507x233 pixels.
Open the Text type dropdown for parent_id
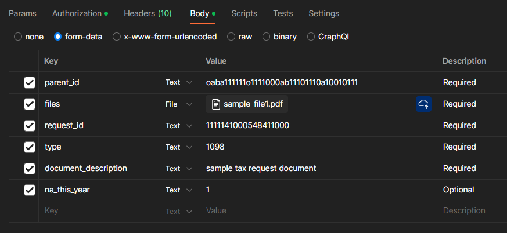coord(179,83)
